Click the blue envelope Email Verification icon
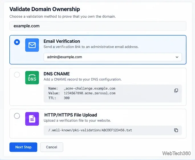The width and height of the screenshot is (195, 160). tap(32, 45)
